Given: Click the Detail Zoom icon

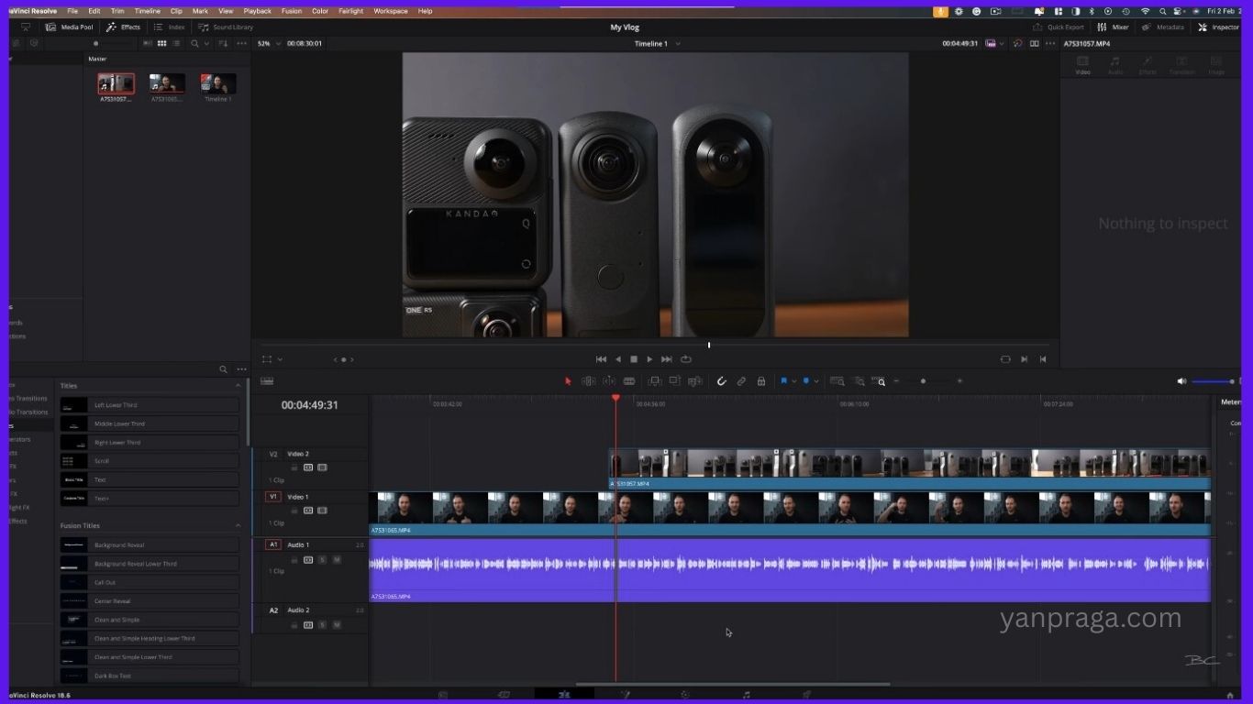Looking at the screenshot, I should pos(859,381).
